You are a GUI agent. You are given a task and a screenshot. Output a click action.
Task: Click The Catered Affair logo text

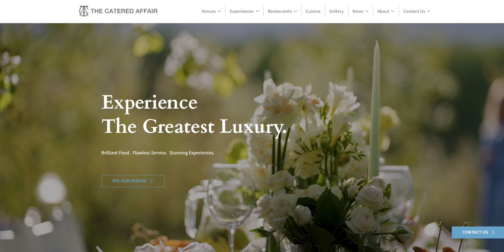coord(124,11)
